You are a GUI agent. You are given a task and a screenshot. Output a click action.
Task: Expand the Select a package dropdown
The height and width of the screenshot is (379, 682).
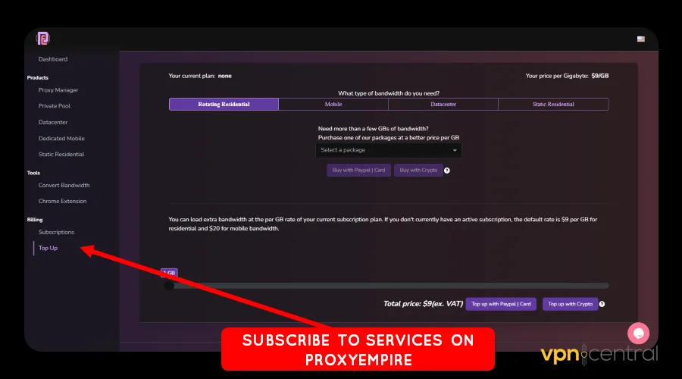[x=389, y=150]
